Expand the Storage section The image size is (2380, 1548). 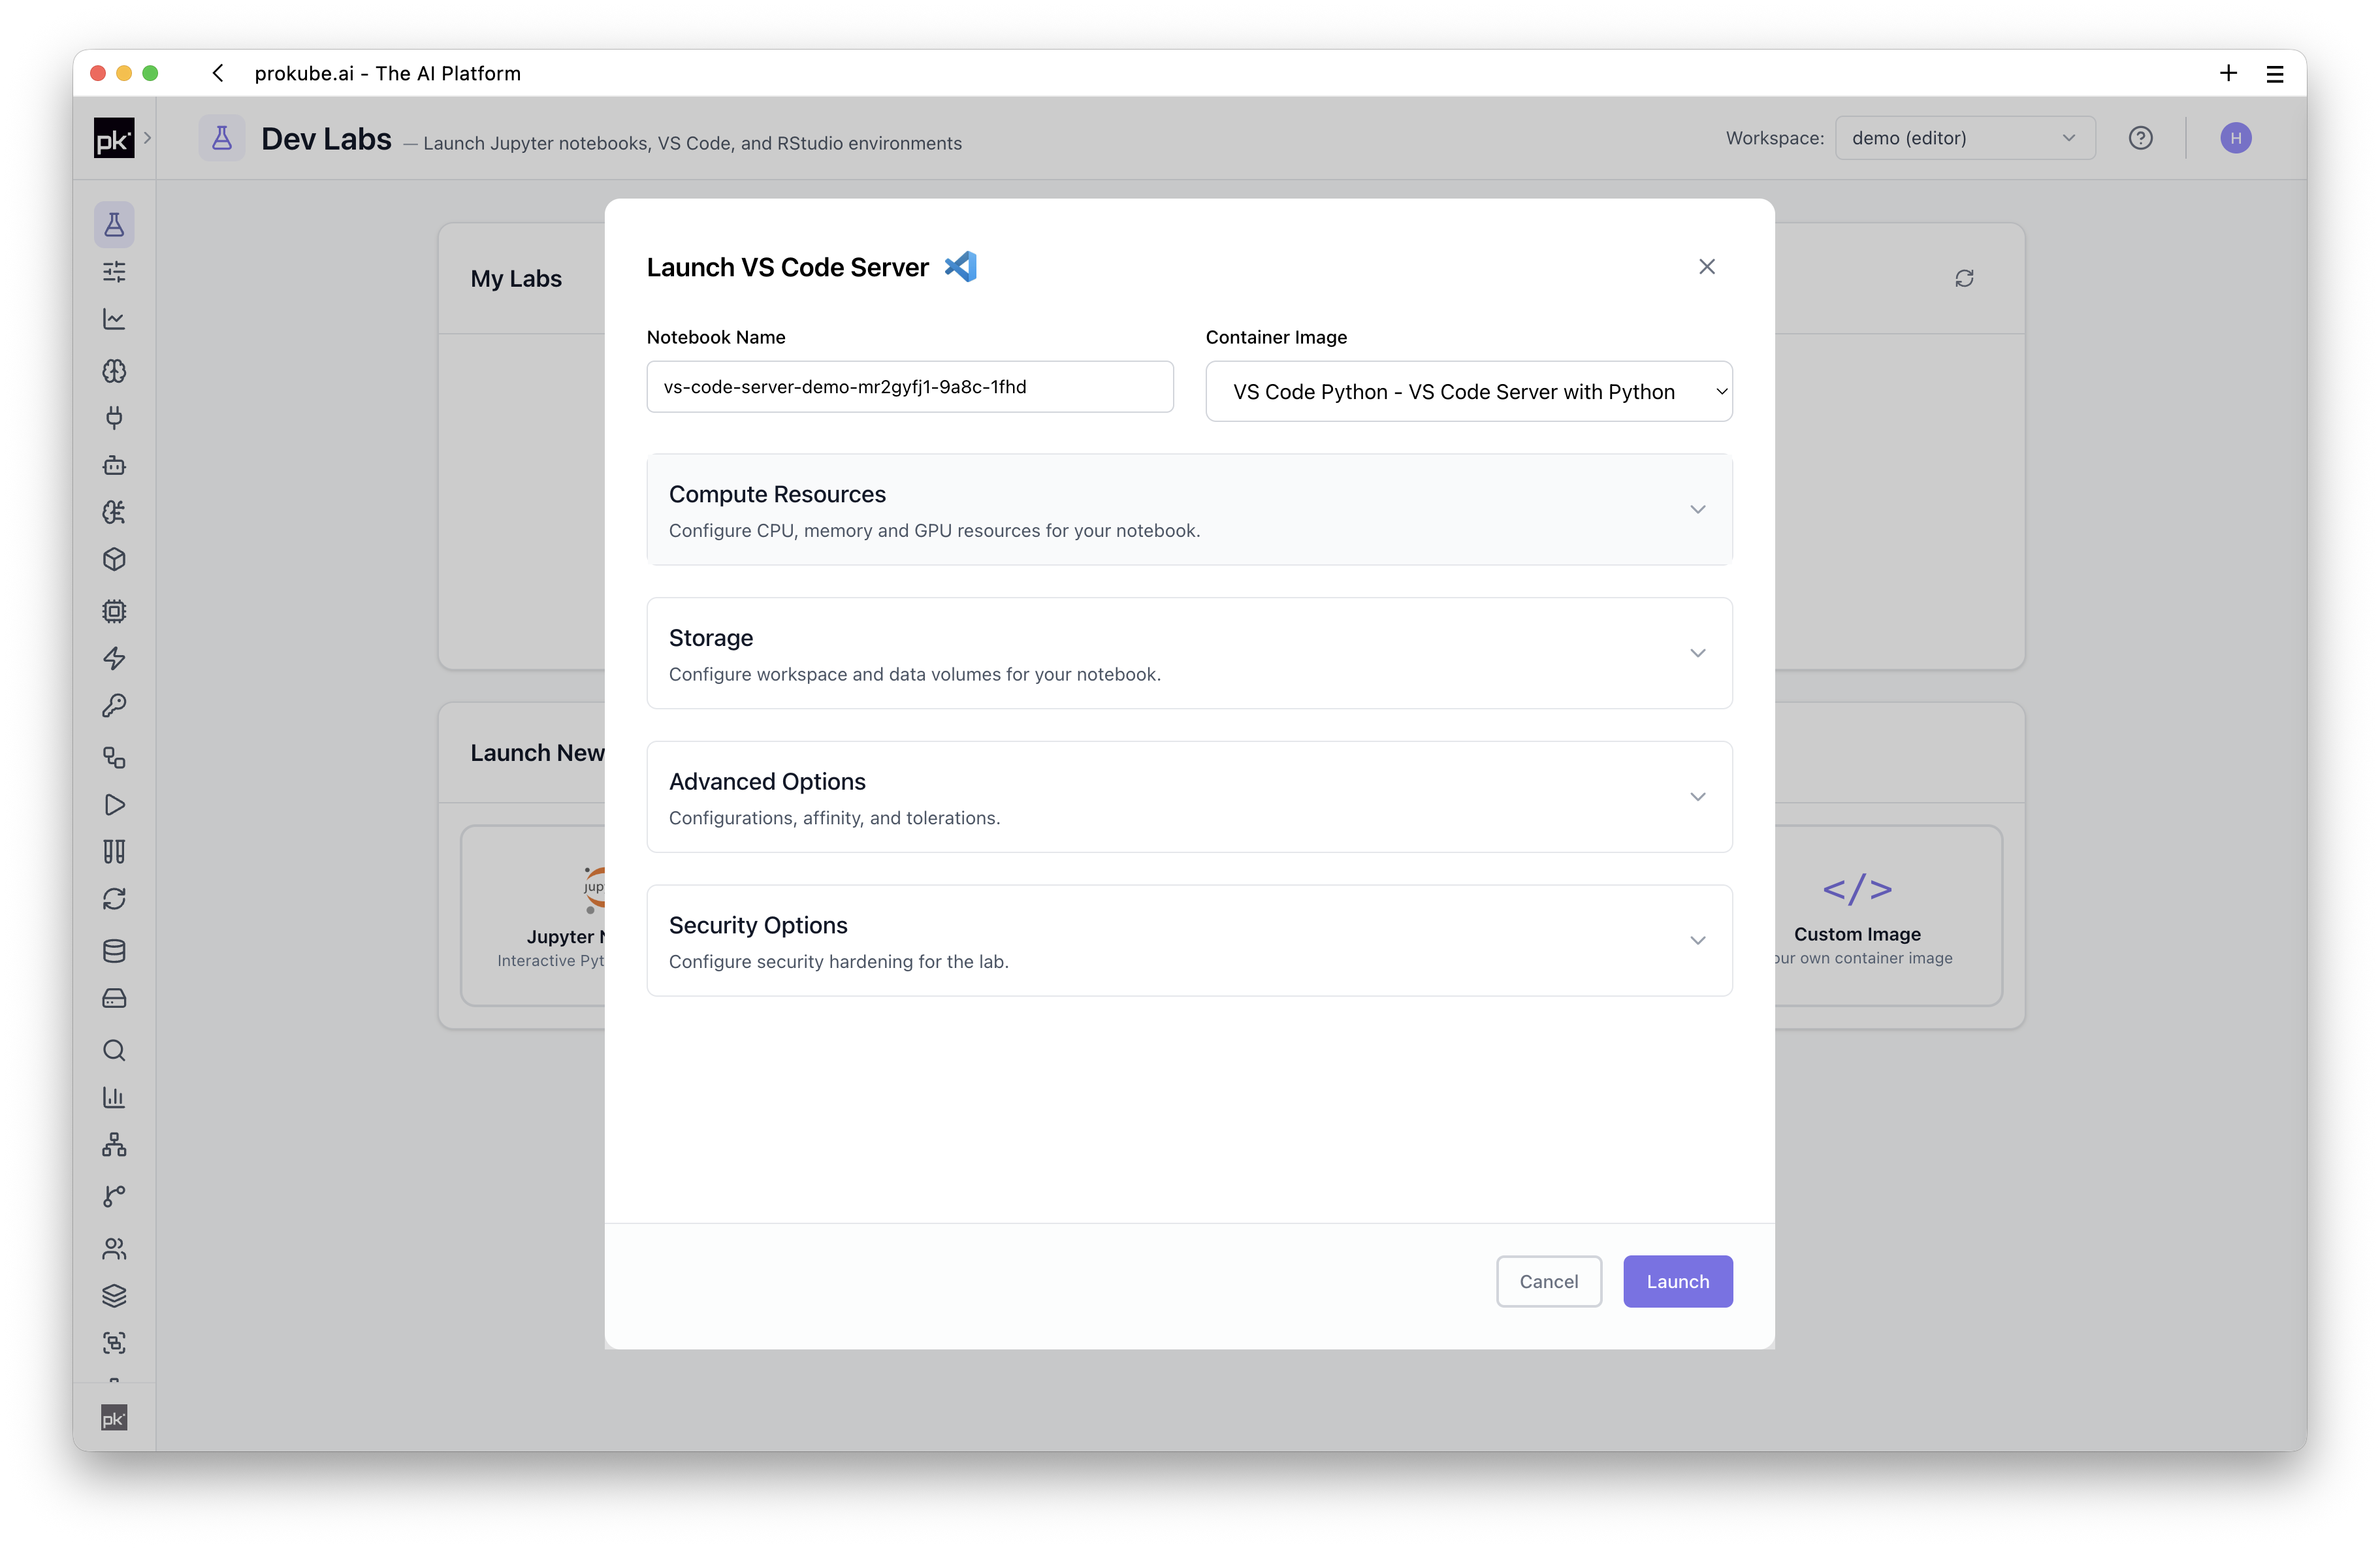click(1189, 653)
